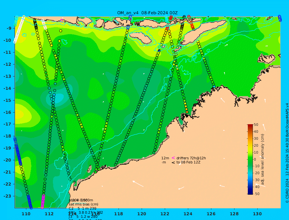Click the magenta drifter arrow legend symbol
The image size is (289, 220).
click(173, 158)
